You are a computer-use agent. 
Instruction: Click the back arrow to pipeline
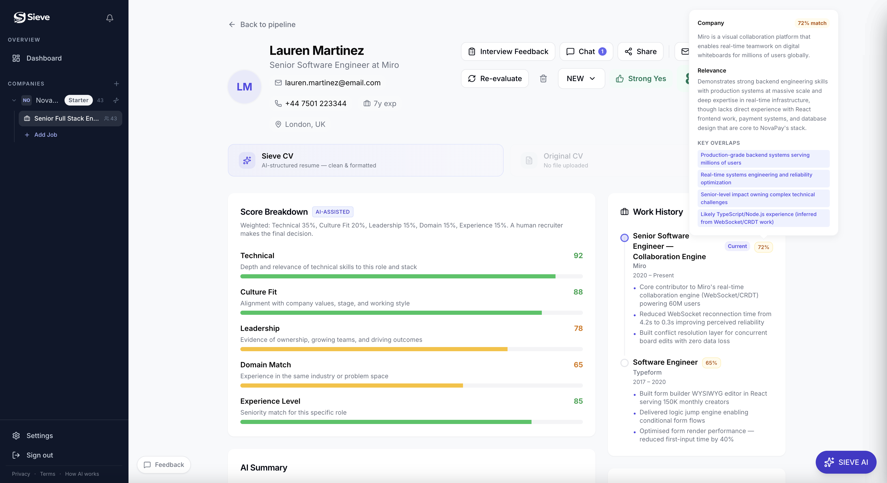pos(232,24)
